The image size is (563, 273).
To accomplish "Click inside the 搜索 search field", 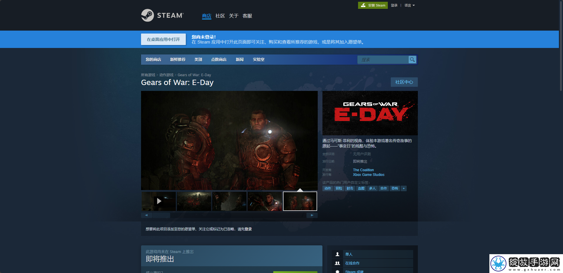I will 383,60.
